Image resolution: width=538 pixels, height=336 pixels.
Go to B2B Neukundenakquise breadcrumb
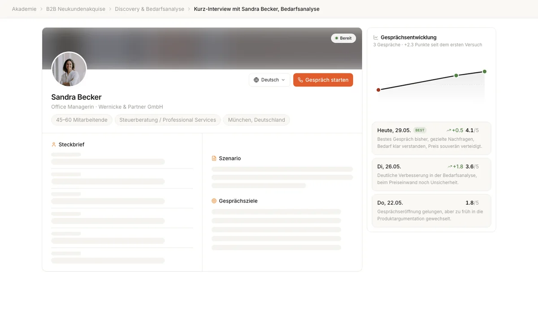point(75,9)
